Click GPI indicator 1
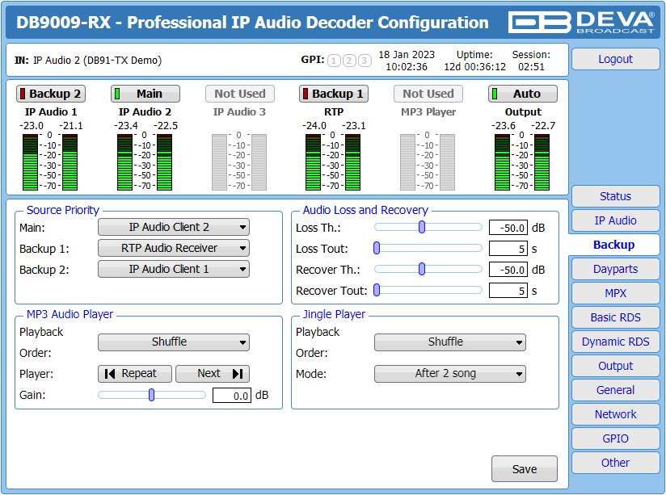The width and height of the screenshot is (666, 495). 335,61
